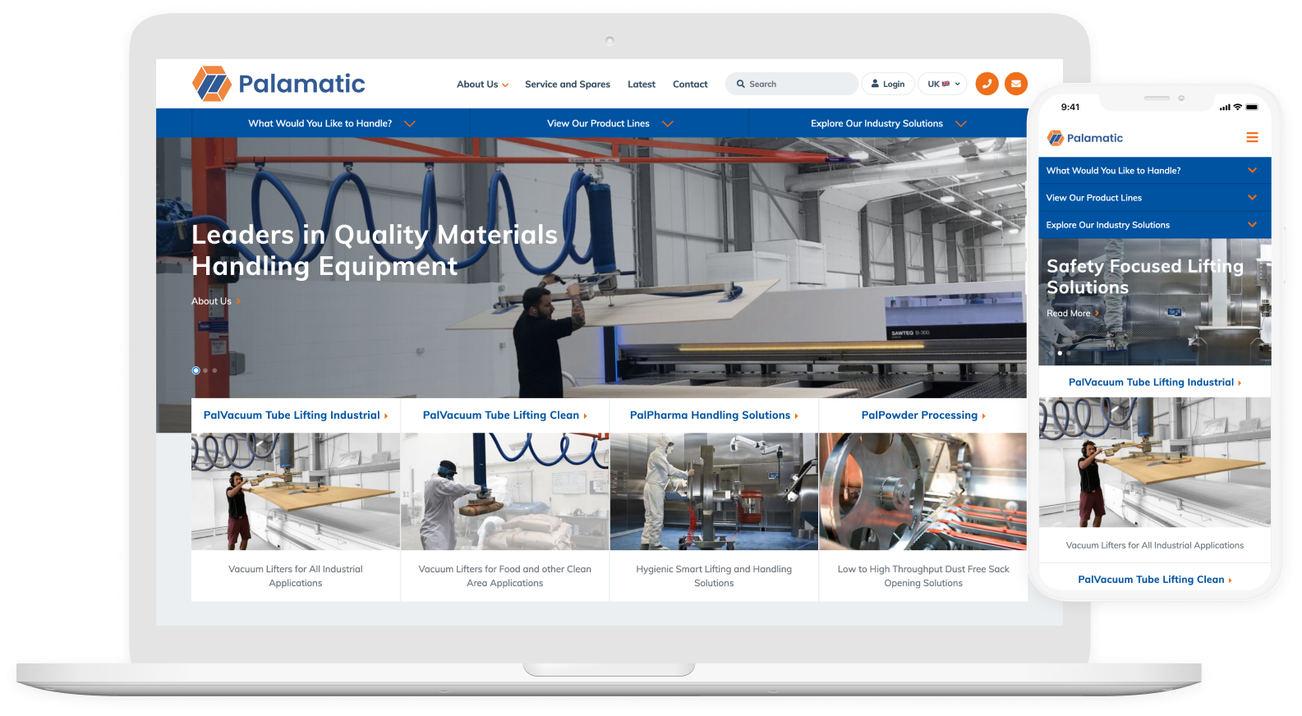This screenshot has width=1302, height=716.
Task: Click the PalPharma Handling Solutions thumbnail image
Action: pos(714,491)
